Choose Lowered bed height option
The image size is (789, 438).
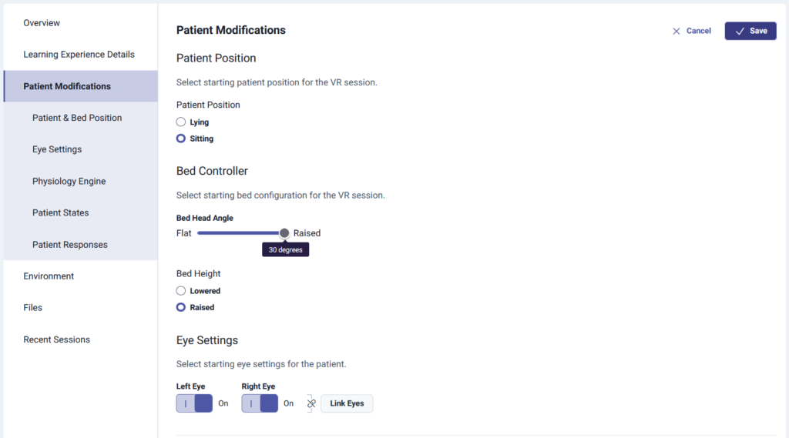coord(181,291)
